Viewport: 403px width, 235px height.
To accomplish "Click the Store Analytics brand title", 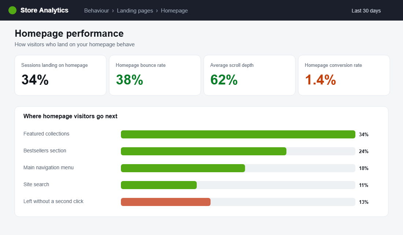I will [44, 10].
